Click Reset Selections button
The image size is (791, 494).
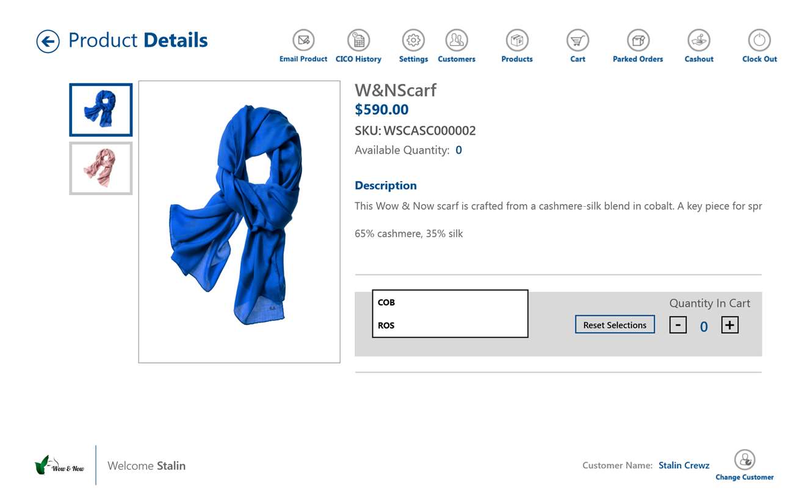click(615, 324)
